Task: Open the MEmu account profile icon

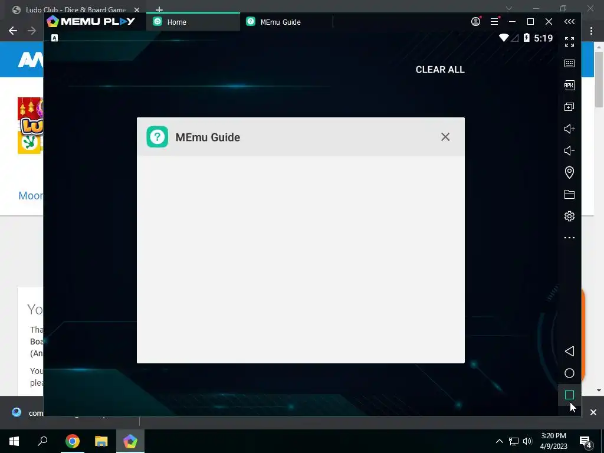Action: point(476,22)
